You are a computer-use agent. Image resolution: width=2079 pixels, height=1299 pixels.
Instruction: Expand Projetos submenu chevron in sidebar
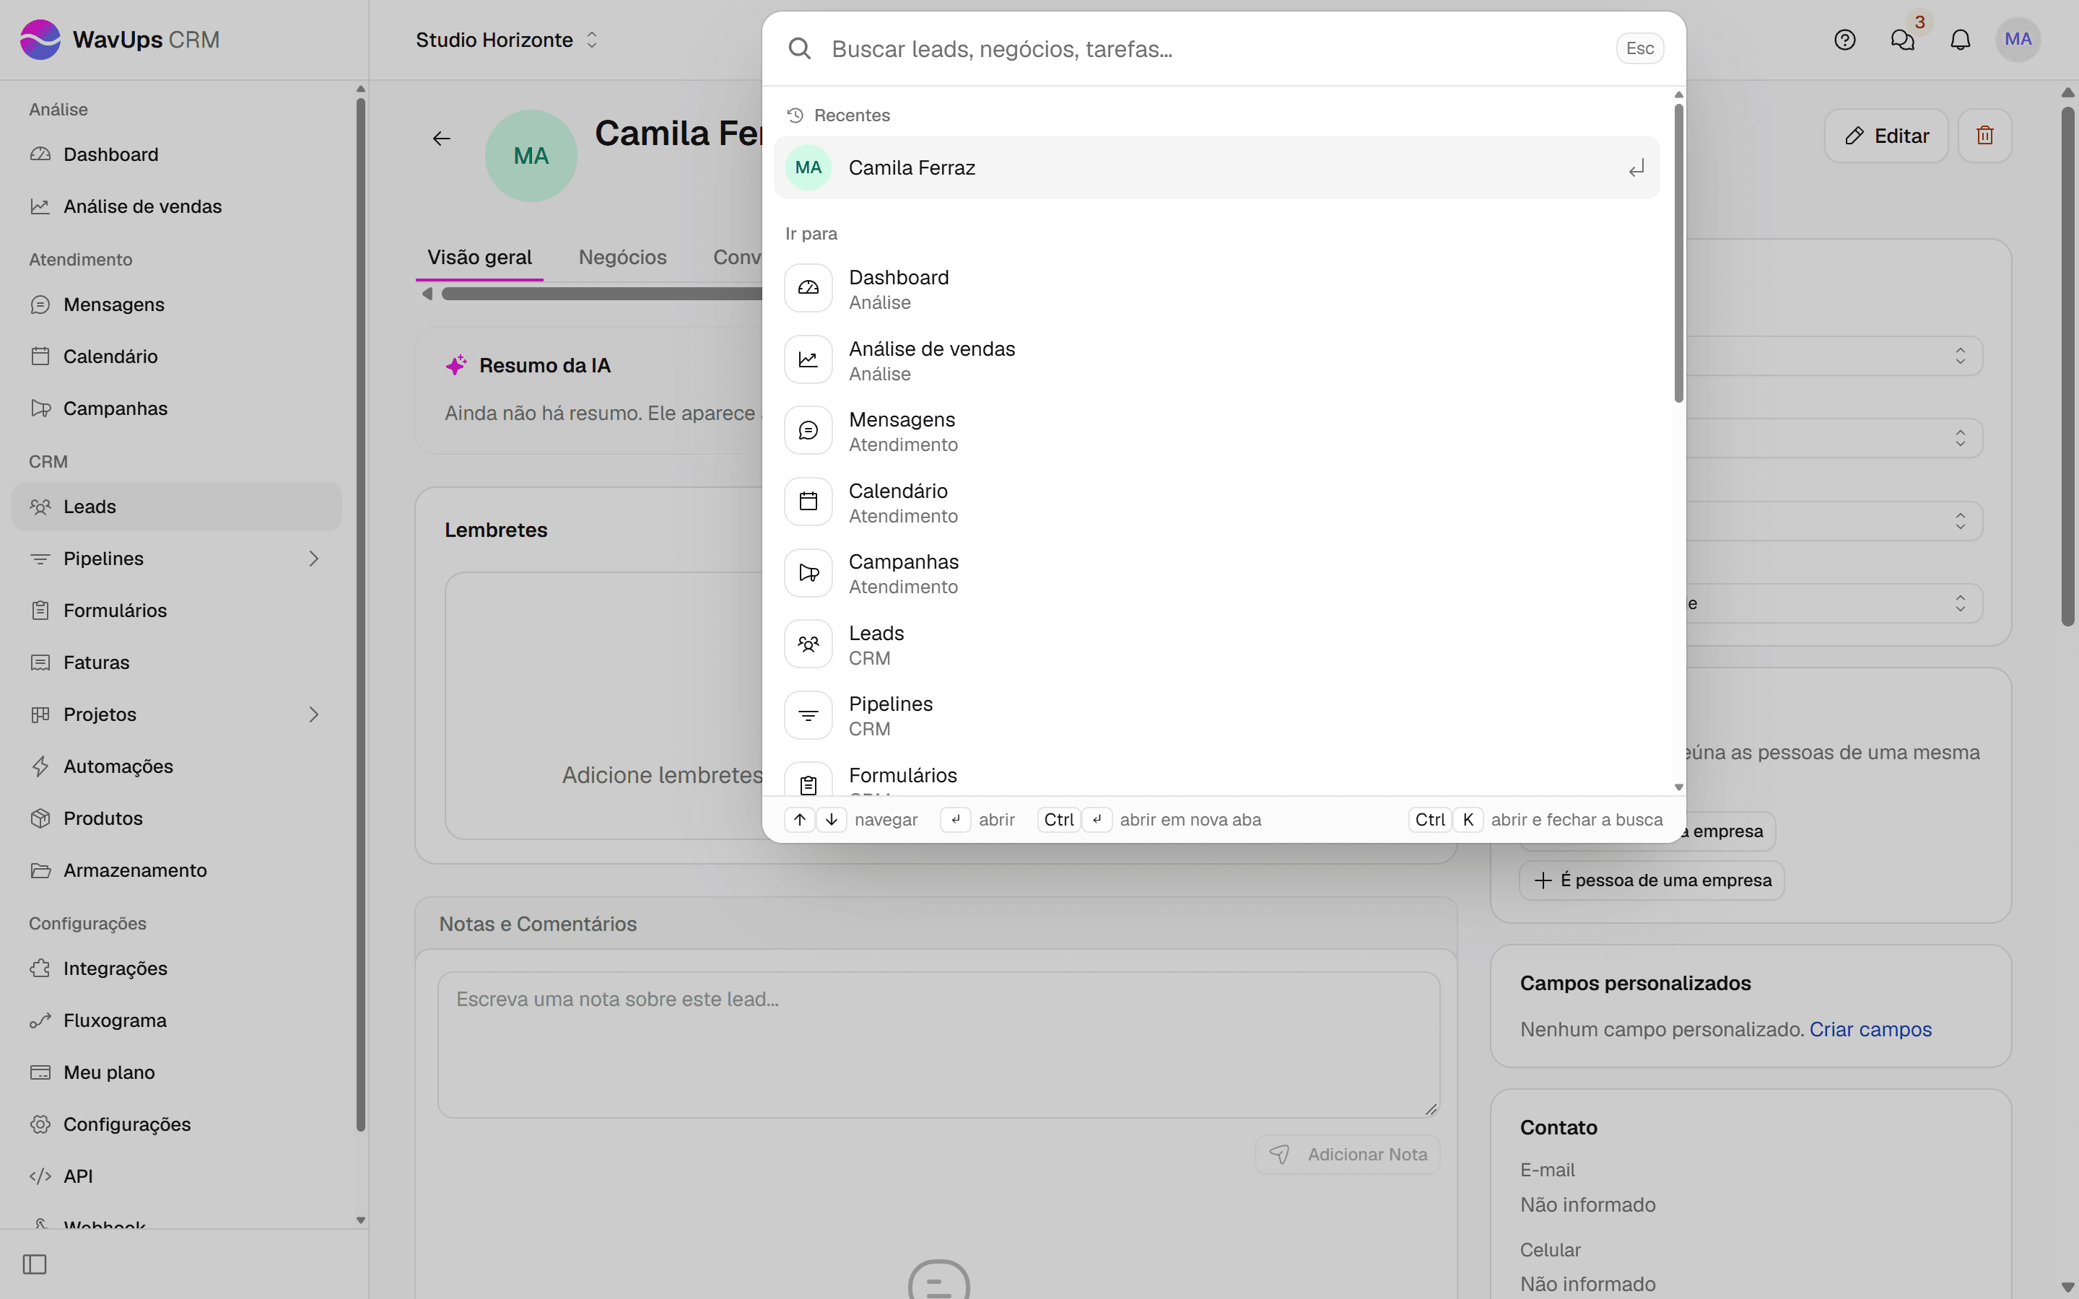313,714
